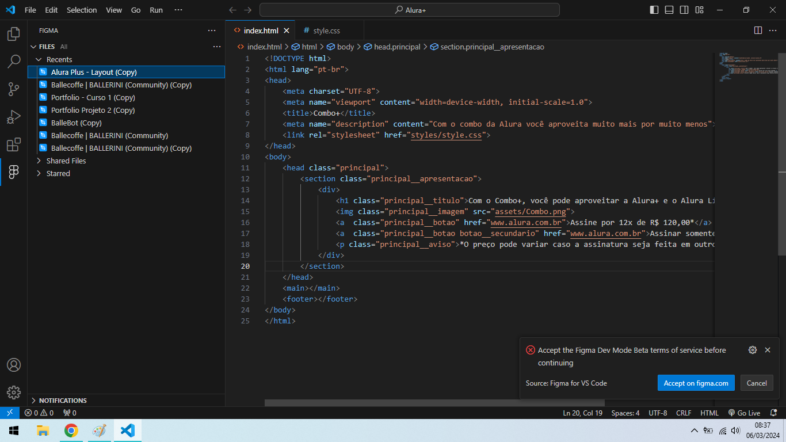Click Accept on figma.com button
786x442 pixels.
click(696, 383)
